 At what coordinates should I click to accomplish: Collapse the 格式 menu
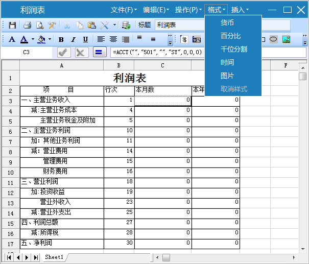click(216, 10)
